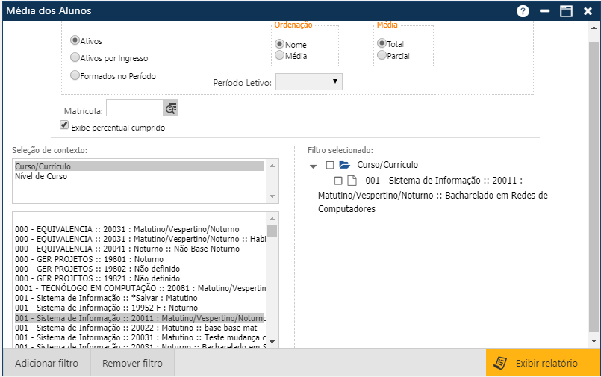Click the document icon beside 001 filter
The width and height of the screenshot is (601, 377).
click(352, 181)
